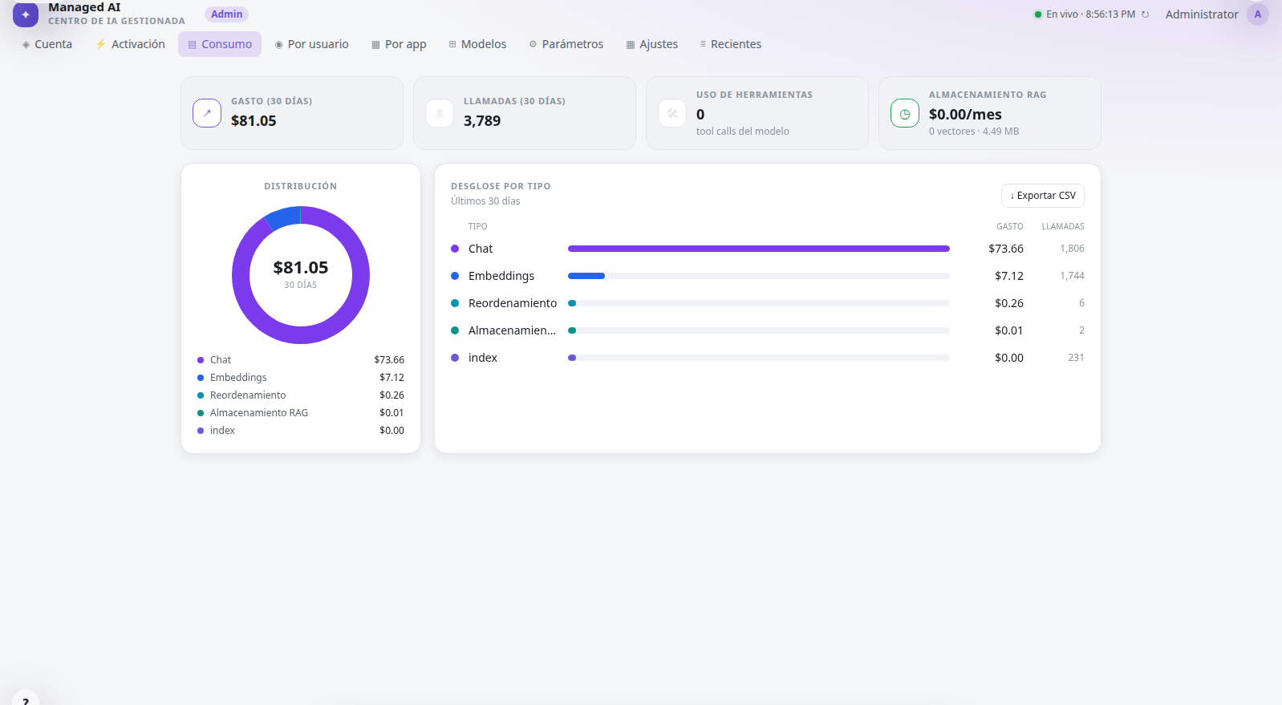The width and height of the screenshot is (1282, 705).
Task: Click the $73.66 spend in table
Action: [x=1006, y=249]
